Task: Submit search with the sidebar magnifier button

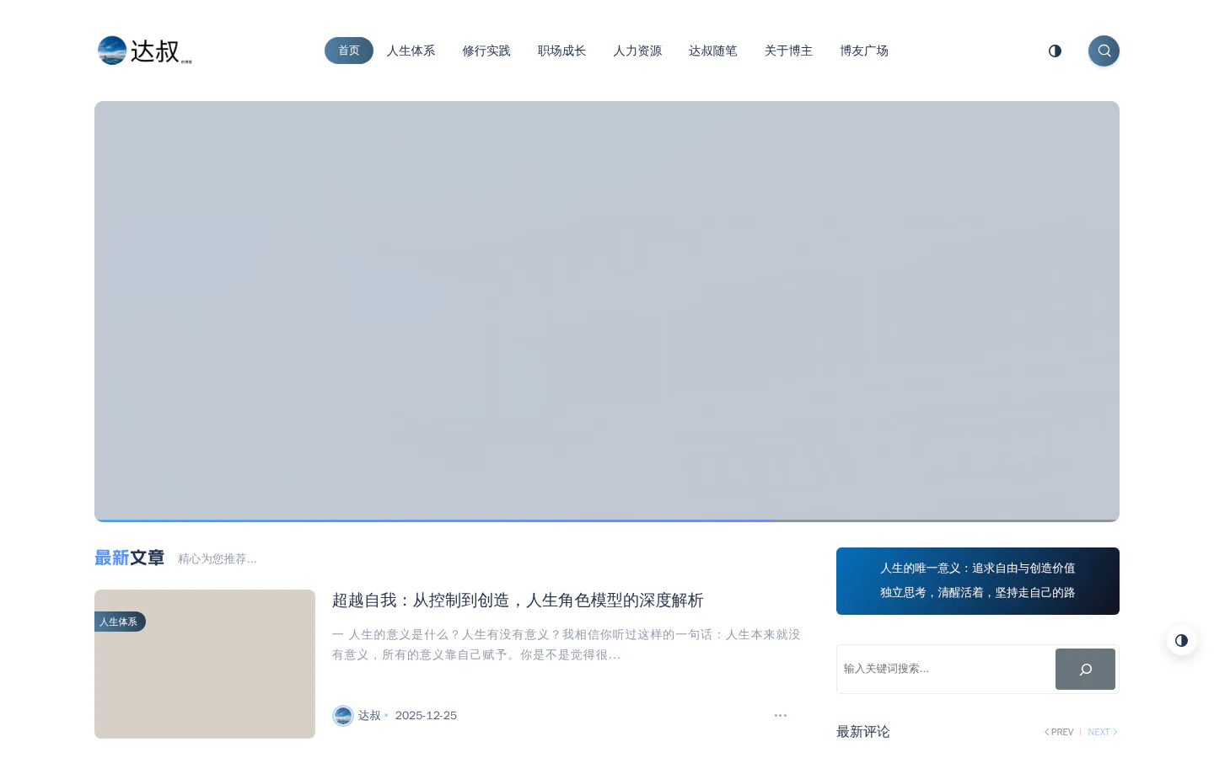Action: (1085, 669)
